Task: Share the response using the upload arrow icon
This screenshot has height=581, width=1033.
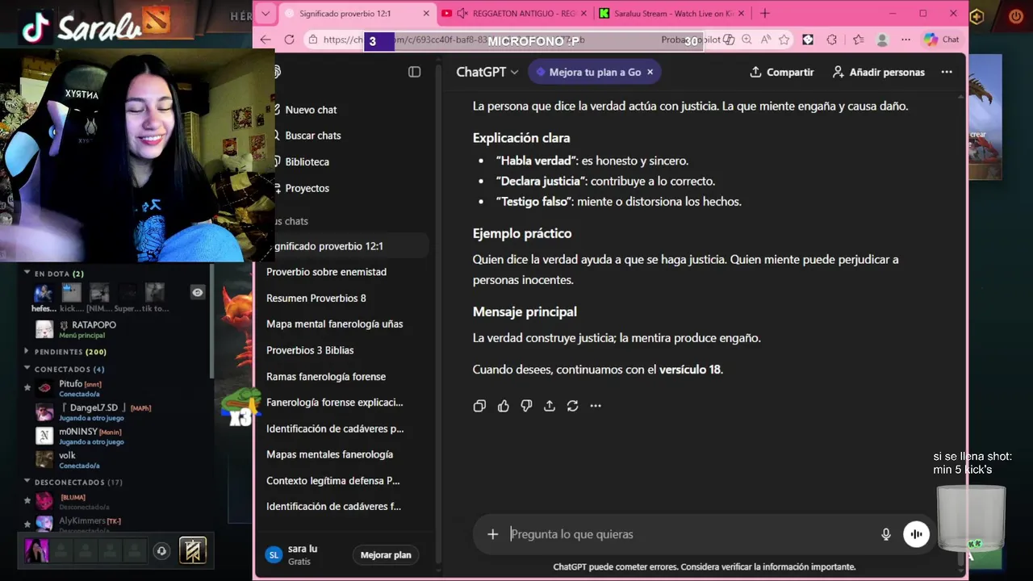Action: point(550,406)
